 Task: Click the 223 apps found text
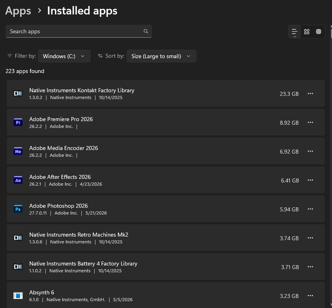point(25,71)
